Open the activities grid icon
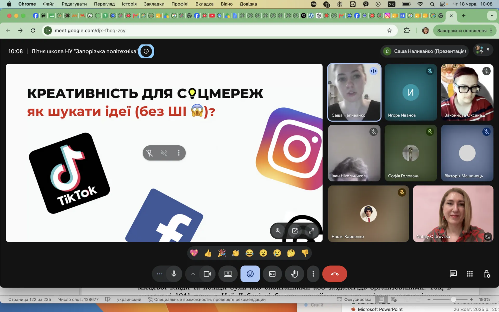The image size is (499, 312). coord(470,274)
